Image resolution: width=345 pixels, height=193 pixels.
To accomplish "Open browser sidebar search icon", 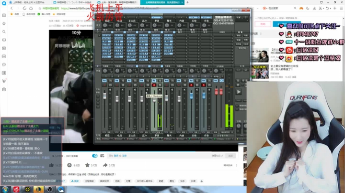I will 4,32.
